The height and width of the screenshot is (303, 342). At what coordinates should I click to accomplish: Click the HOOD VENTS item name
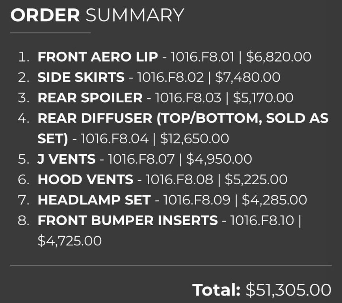click(x=85, y=180)
